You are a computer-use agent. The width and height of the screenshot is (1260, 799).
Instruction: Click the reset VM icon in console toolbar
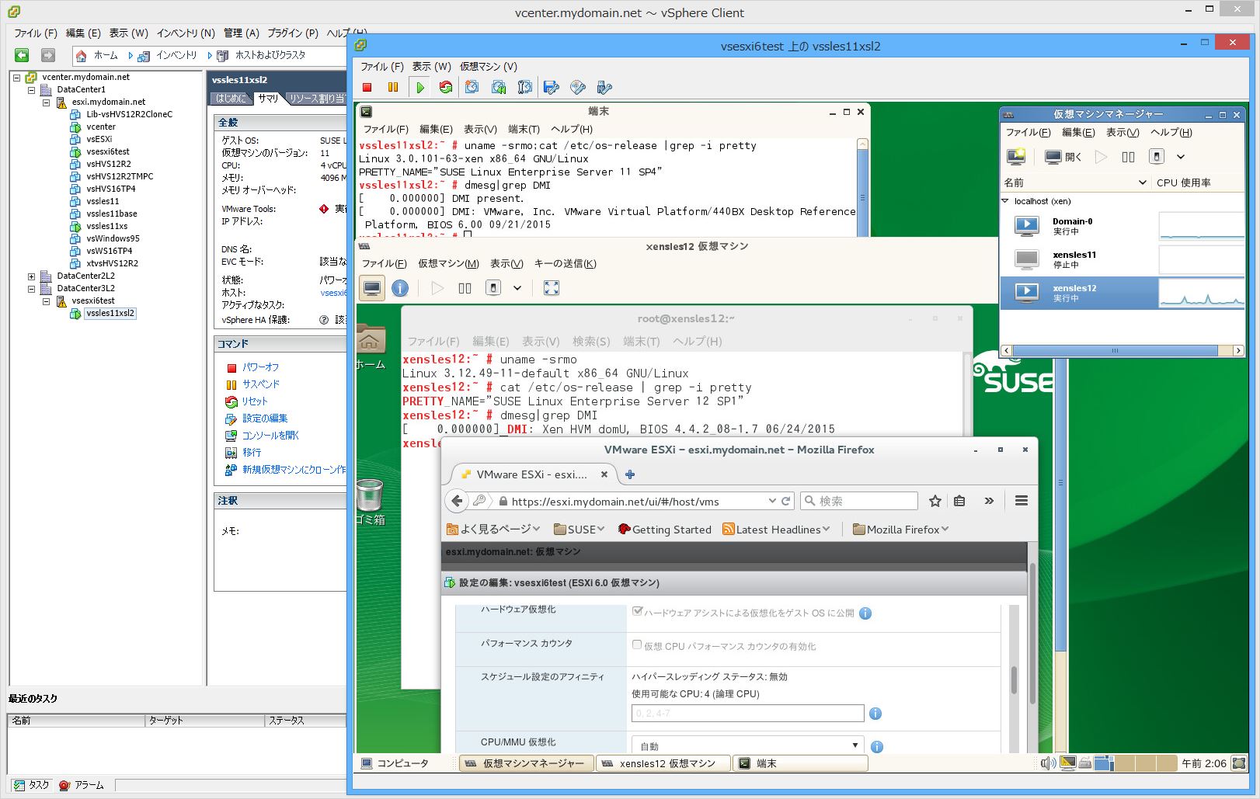(x=446, y=88)
